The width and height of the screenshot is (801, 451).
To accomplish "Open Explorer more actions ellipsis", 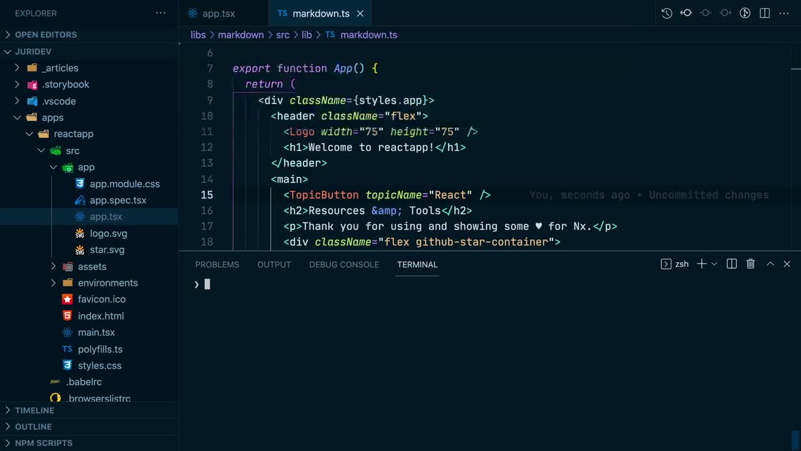I will point(161,13).
